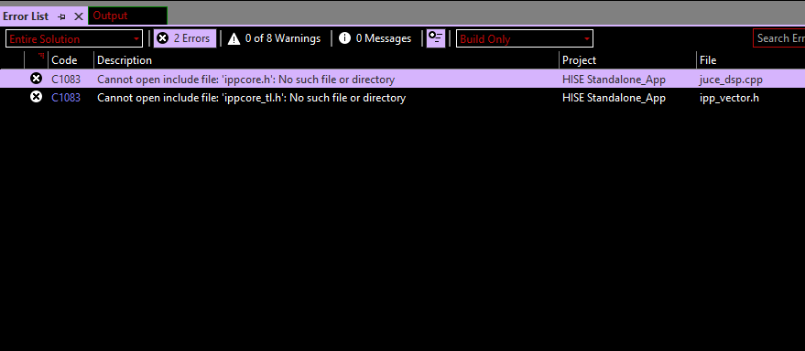Click the category filter icon column header

click(37, 60)
